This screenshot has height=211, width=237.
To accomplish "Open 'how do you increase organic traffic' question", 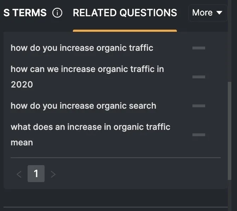I will click(x=82, y=48).
